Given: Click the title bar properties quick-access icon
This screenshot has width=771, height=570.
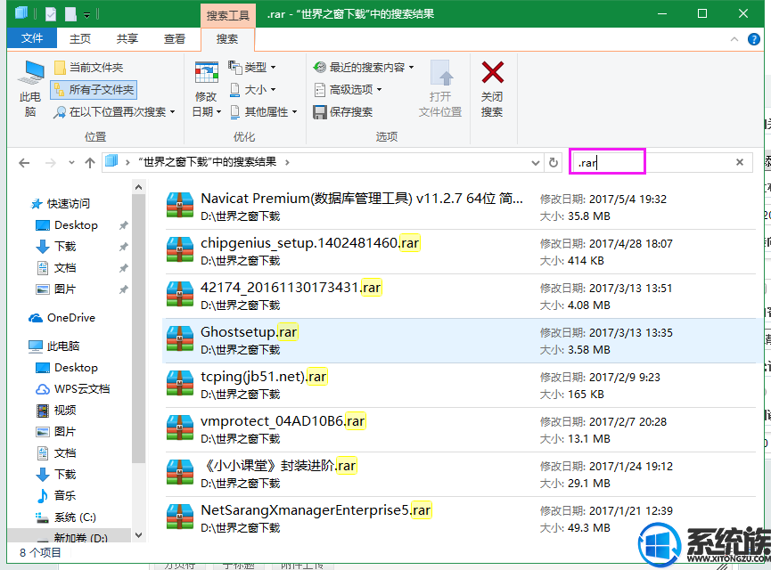Looking at the screenshot, I should 51,13.
